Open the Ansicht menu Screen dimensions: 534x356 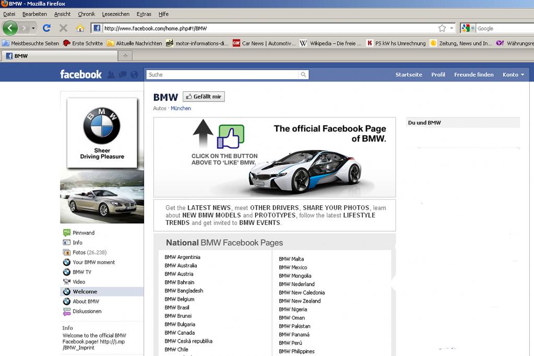click(x=62, y=14)
